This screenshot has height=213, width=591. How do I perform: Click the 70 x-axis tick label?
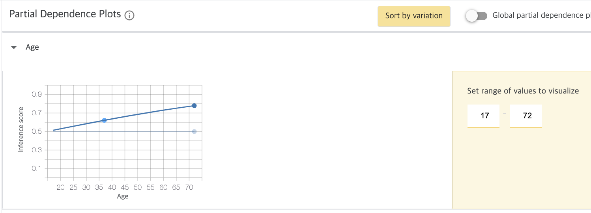coord(189,187)
